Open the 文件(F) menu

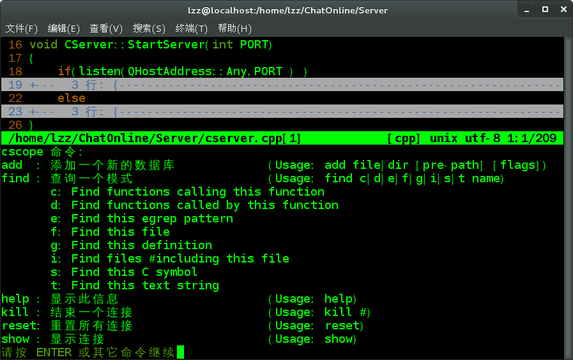(x=22, y=29)
